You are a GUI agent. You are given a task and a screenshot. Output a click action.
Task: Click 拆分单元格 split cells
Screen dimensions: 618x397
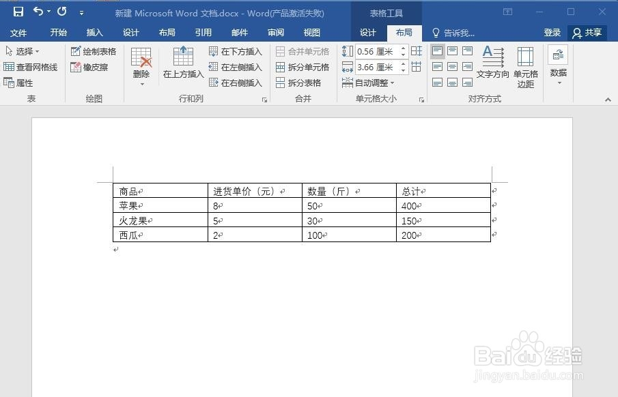click(303, 67)
